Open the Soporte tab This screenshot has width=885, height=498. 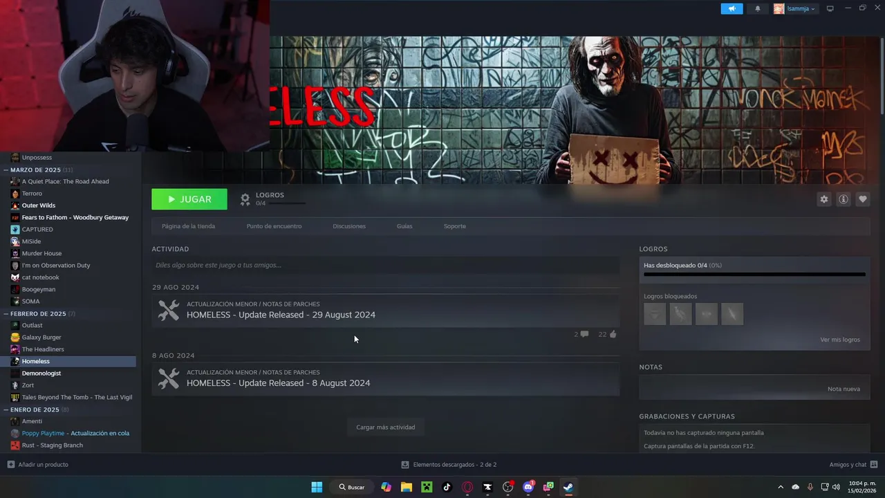pos(455,226)
